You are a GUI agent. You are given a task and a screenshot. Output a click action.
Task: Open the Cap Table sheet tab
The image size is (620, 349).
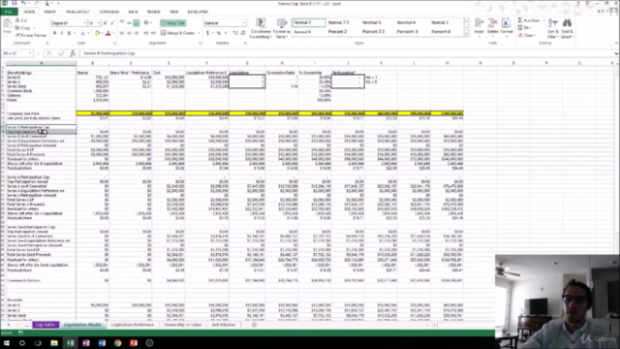46,325
